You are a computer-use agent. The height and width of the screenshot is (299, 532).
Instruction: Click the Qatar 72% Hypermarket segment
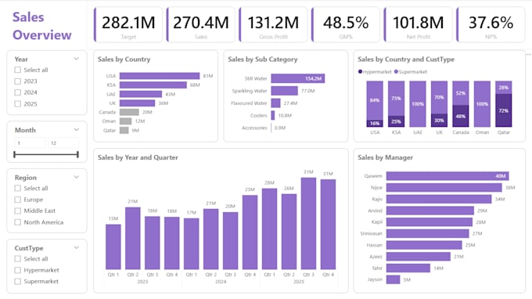pyautogui.click(x=504, y=110)
